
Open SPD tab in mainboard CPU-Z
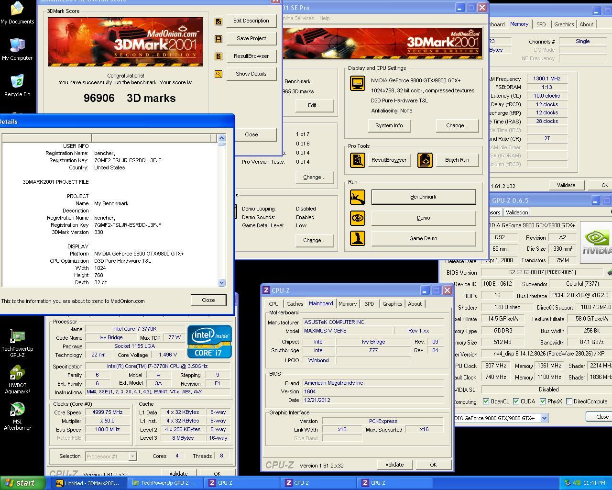(x=370, y=304)
